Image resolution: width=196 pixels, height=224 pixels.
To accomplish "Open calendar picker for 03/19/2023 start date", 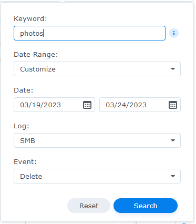I will point(87,105).
